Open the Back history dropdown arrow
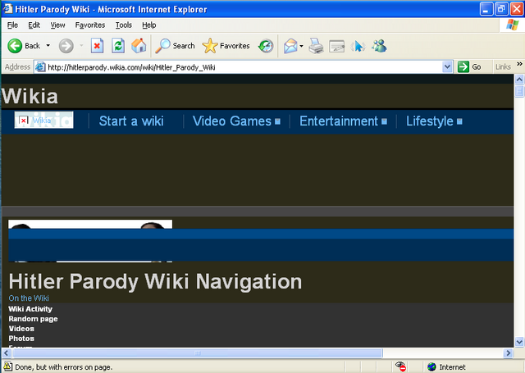The image size is (525, 373). click(48, 45)
